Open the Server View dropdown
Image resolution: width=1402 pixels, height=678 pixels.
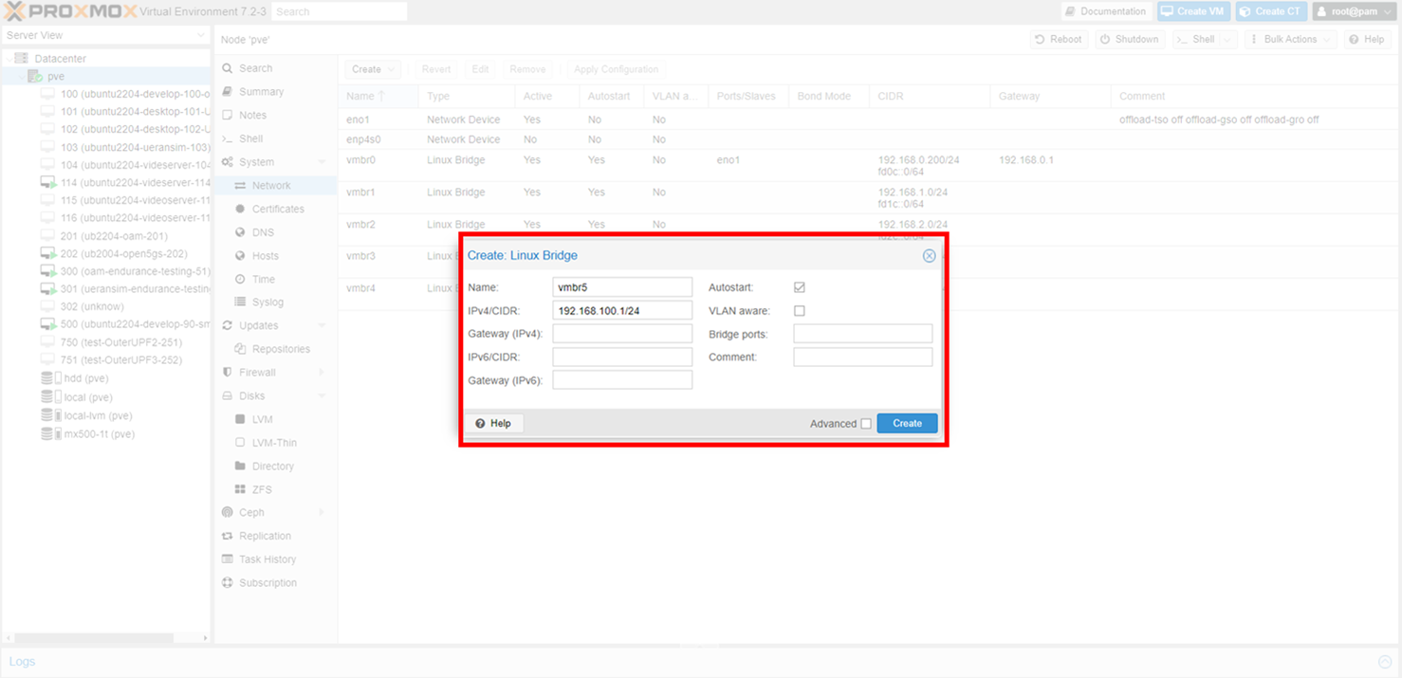pos(104,35)
